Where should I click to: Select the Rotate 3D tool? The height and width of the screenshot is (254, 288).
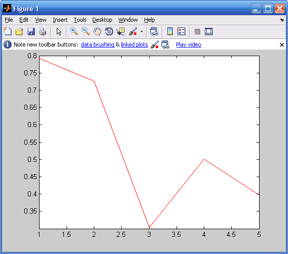109,31
